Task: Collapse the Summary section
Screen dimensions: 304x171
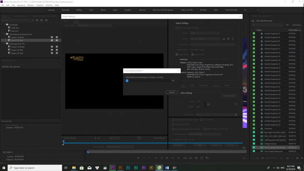Action: pos(177,59)
